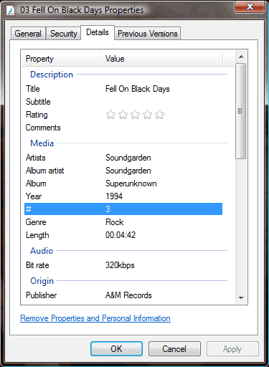The height and width of the screenshot is (367, 269).
Task: Click the Album property label
Action: (x=36, y=183)
